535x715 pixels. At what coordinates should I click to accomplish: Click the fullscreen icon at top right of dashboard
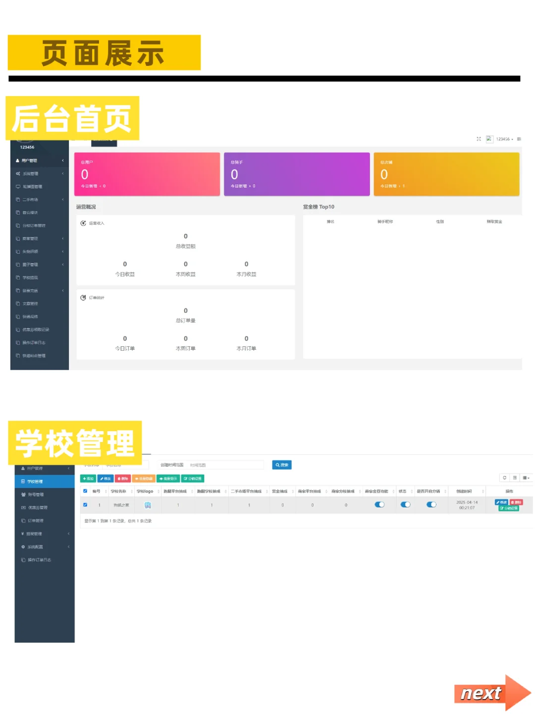pyautogui.click(x=478, y=139)
